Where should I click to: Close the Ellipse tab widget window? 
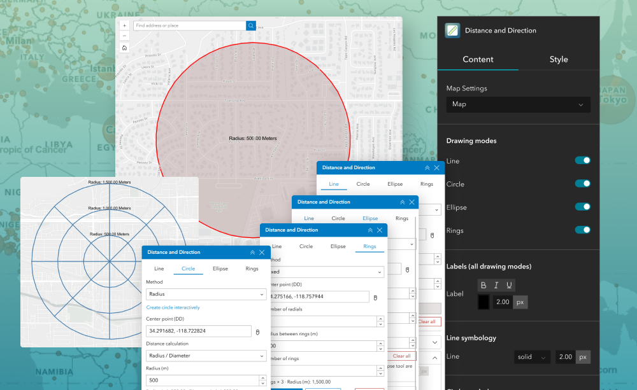(x=412, y=202)
